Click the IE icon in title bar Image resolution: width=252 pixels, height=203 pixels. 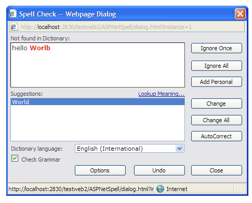click(x=12, y=14)
